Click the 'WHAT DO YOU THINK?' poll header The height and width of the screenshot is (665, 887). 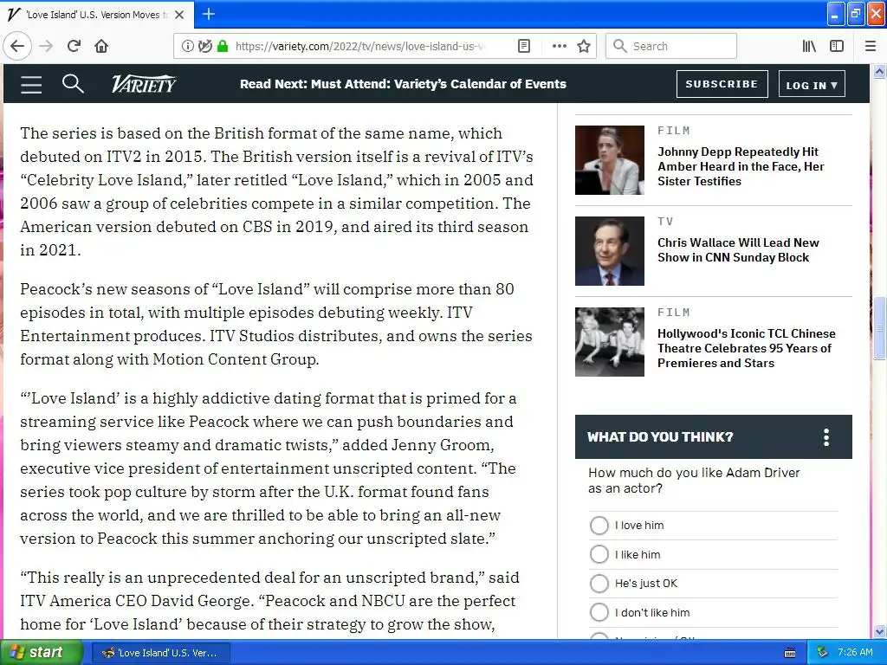click(x=714, y=437)
